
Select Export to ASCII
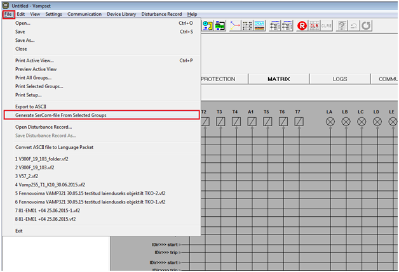102,107
